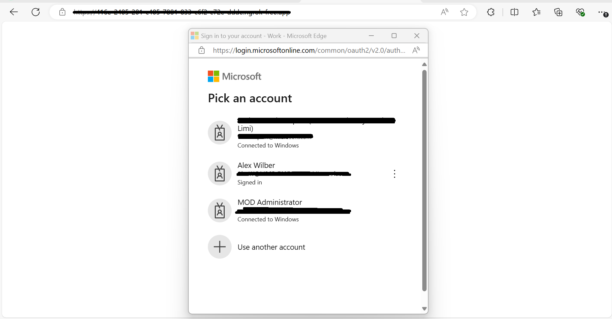This screenshot has height=319, width=612.
Task: Click the login.microsoftonline.com URL field
Action: click(309, 50)
